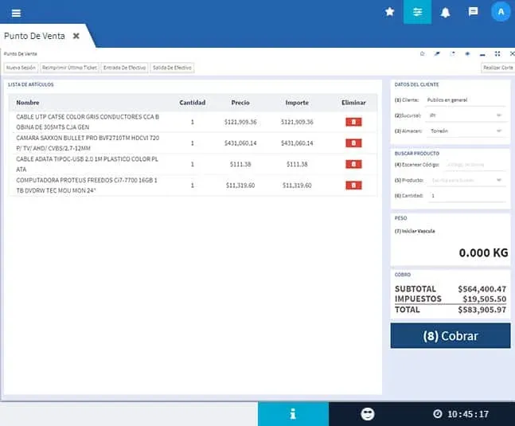Screen dimensions: 515x426
Task: Click Nueva Sesión button
Action: (21, 68)
